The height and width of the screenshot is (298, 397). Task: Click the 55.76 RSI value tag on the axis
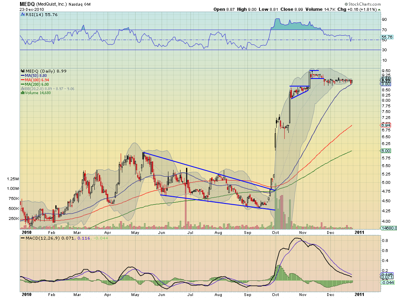click(387, 37)
